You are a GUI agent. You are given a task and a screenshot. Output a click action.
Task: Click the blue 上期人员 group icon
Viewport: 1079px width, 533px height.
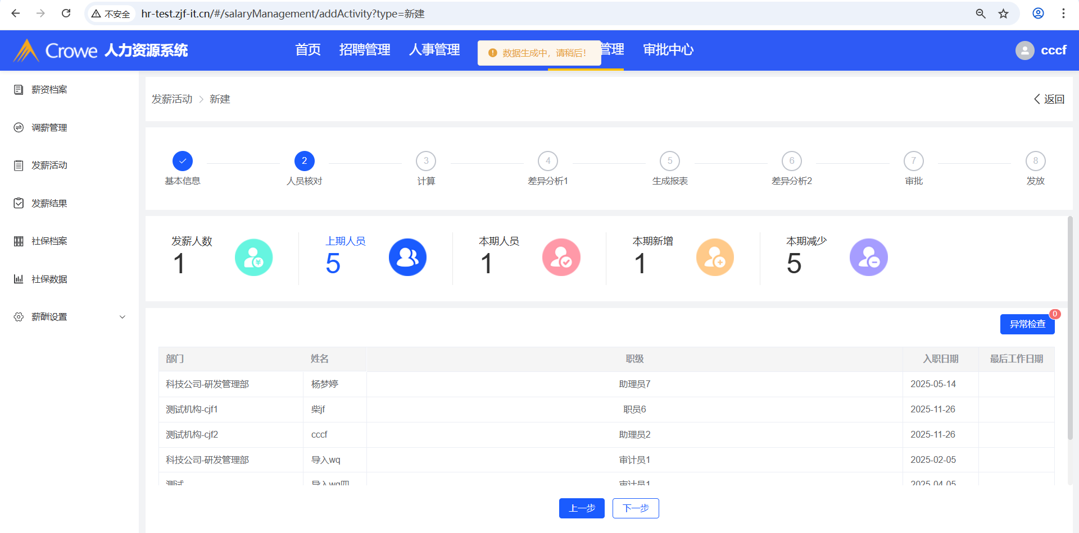407,258
